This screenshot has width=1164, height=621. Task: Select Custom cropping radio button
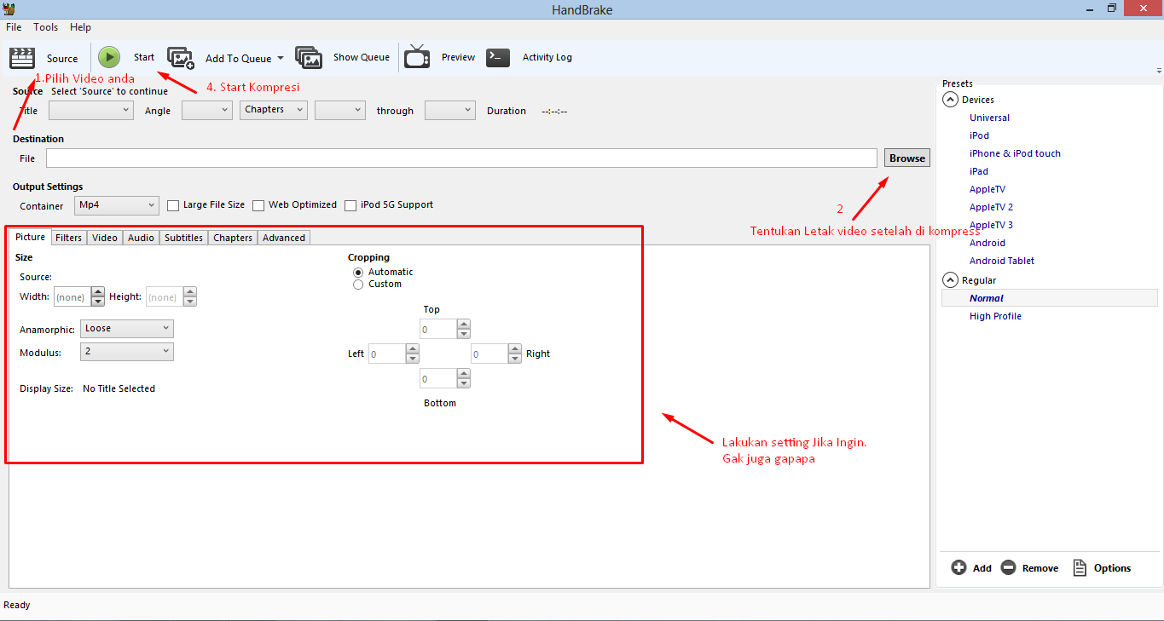coord(358,285)
